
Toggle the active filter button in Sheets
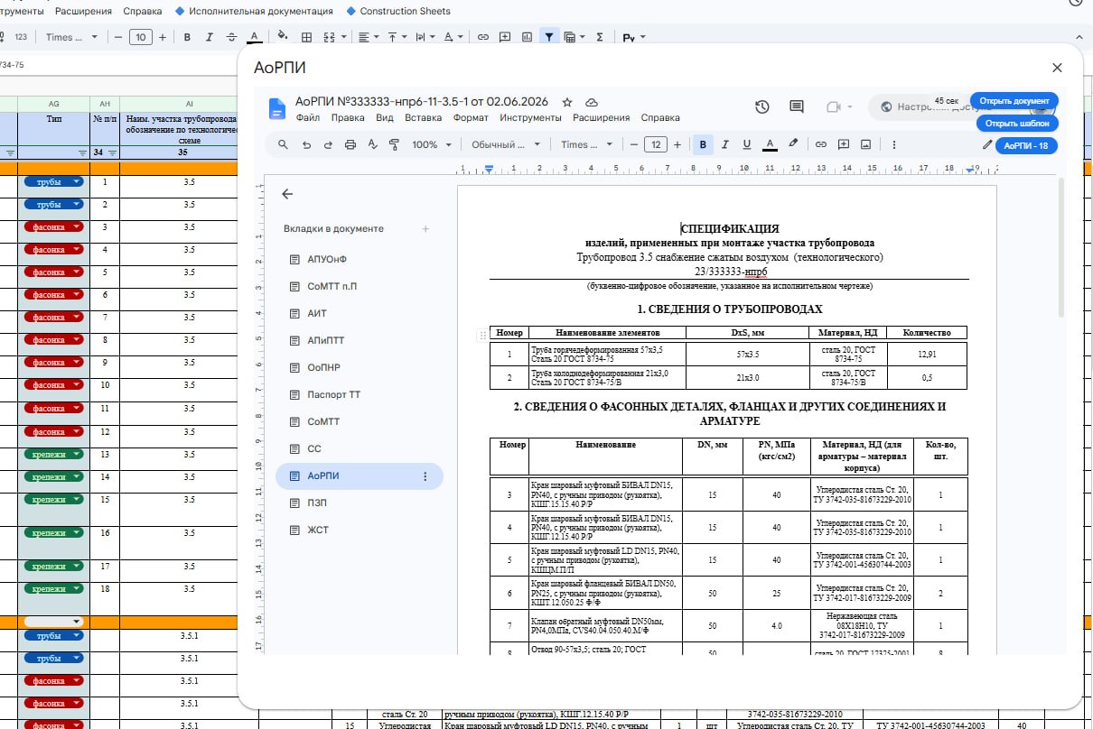click(548, 37)
